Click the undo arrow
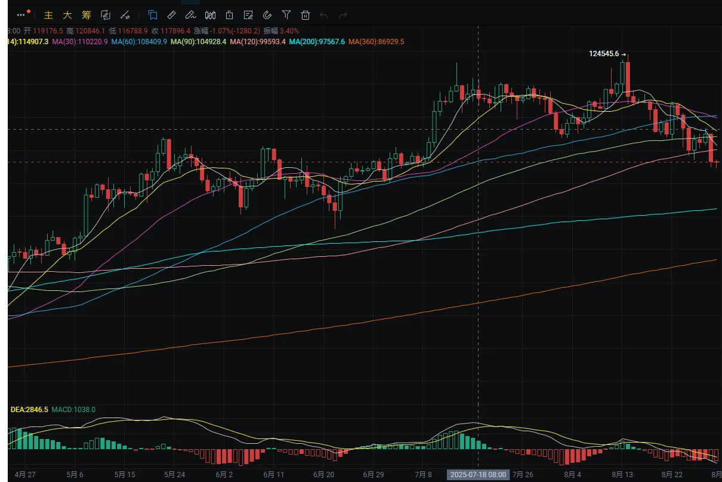Screen dimensions: 722x482 [324, 15]
